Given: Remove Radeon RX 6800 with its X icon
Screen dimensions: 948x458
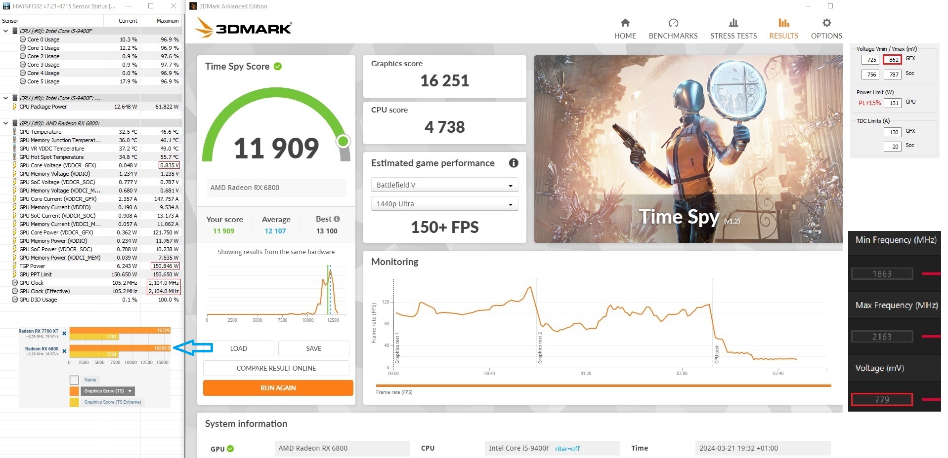Looking at the screenshot, I should [x=64, y=351].
